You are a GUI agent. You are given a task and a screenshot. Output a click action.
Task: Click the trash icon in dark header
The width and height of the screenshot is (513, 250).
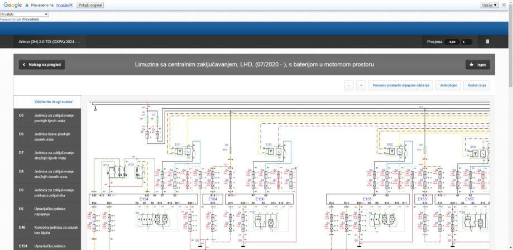click(487, 41)
